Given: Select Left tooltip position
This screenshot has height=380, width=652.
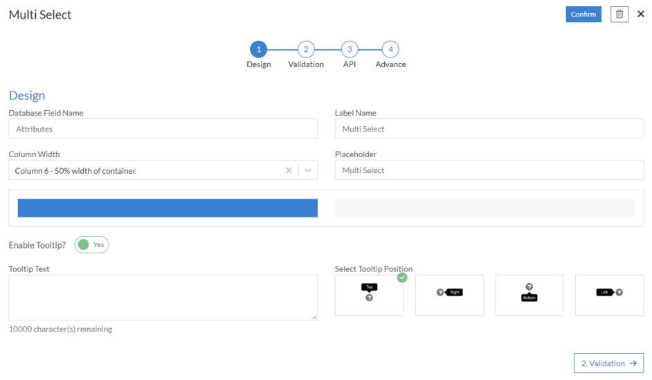Looking at the screenshot, I should [610, 295].
